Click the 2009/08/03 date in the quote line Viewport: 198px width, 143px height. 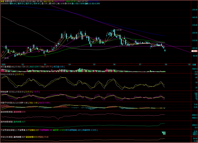point(5,3)
